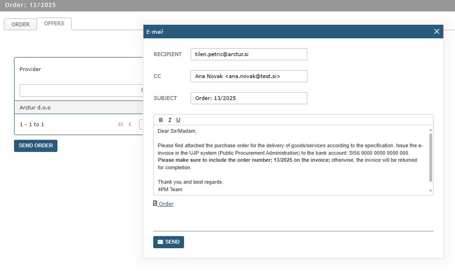This screenshot has height=273, width=455.
Task: Click the scroll-up arrow in the email body
Action: tap(430, 129)
